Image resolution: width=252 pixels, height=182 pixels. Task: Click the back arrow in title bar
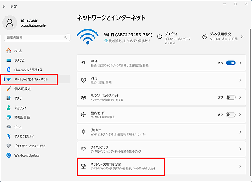point(4,6)
